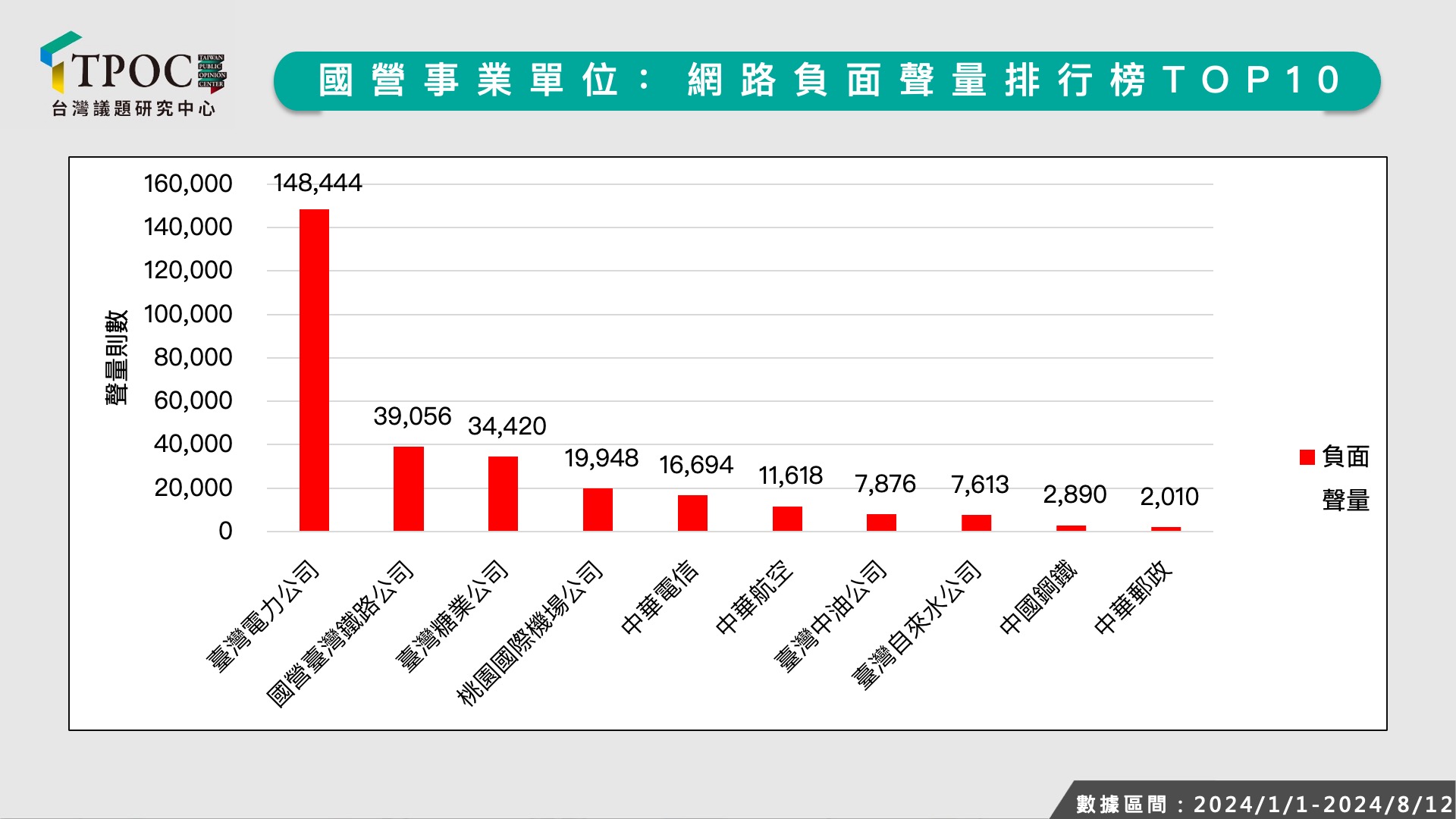Click the 0 axis tick label
Screen dimensions: 1456x819
[x=225, y=531]
